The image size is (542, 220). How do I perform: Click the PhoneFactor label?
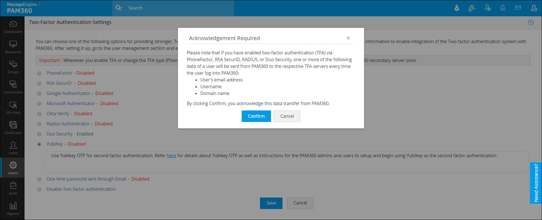[60, 73]
